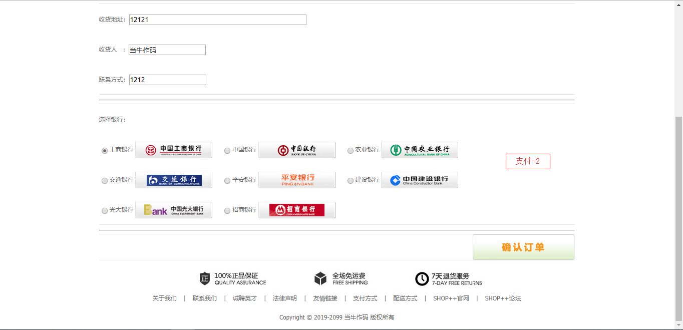The height and width of the screenshot is (330, 683).
Task: Click the 100%正品保证 text
Action: click(236, 275)
